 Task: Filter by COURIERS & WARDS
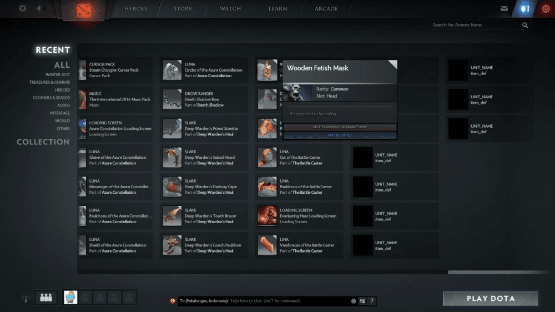(x=51, y=98)
